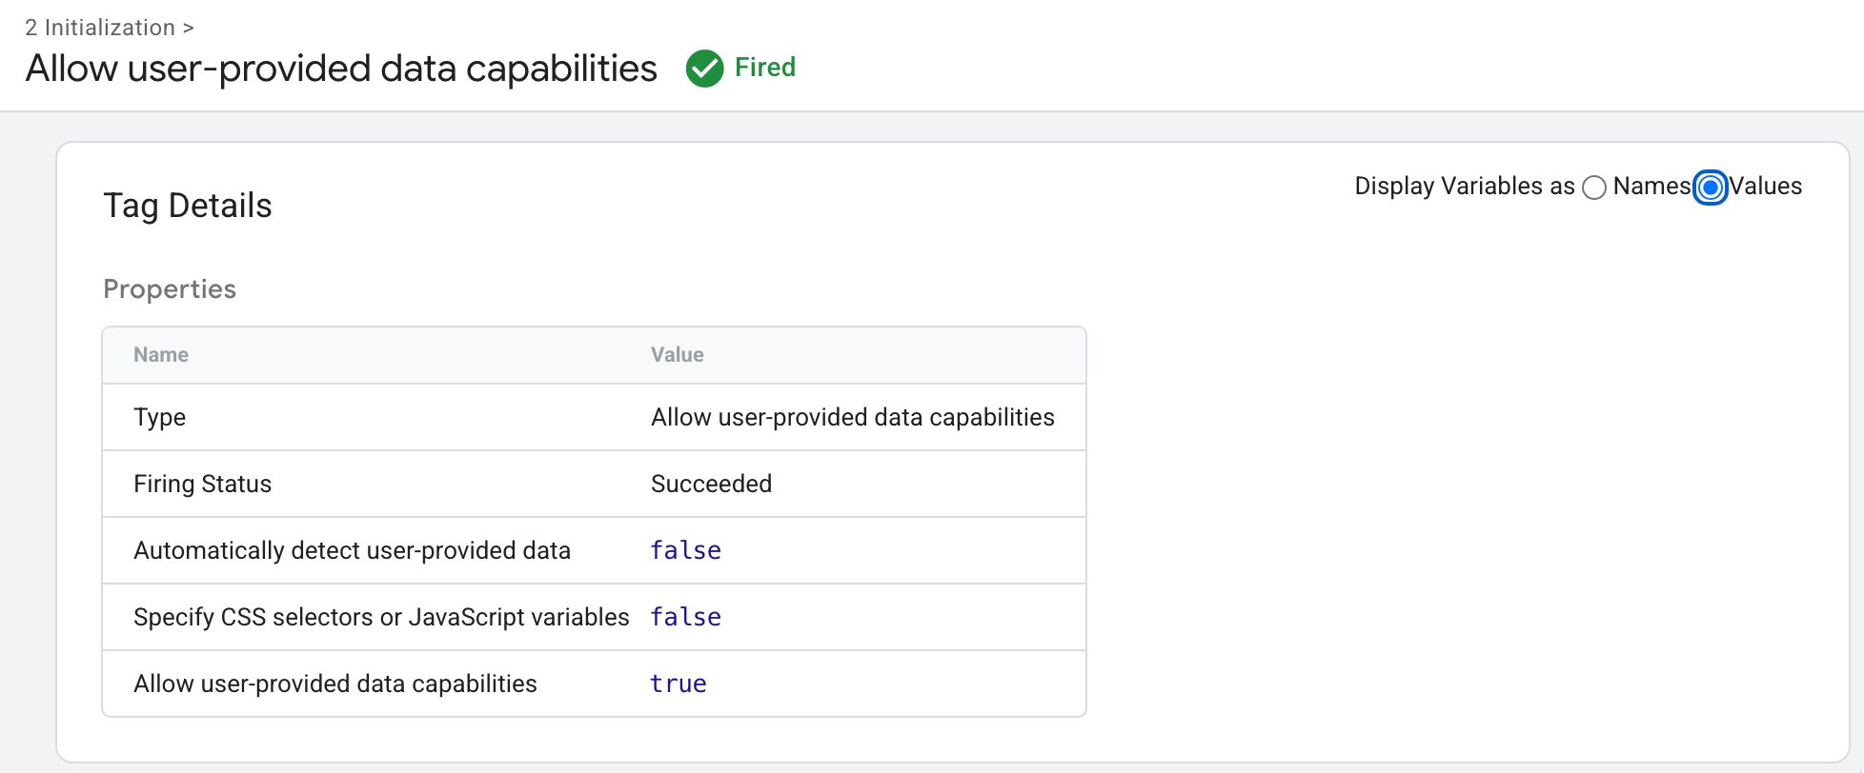Click the 'Succeeded' value cell
The image size is (1864, 773).
point(712,484)
